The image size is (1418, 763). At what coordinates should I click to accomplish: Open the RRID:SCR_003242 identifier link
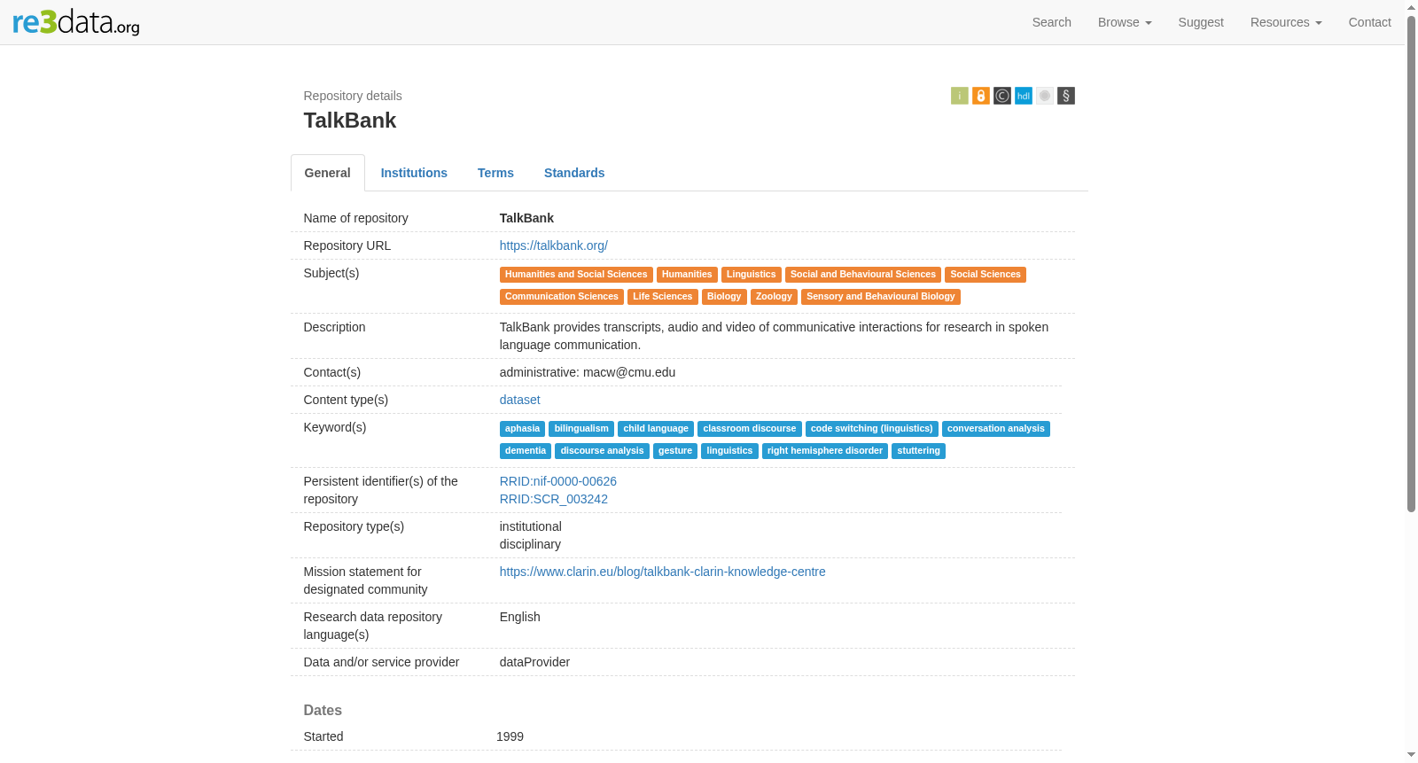click(554, 499)
